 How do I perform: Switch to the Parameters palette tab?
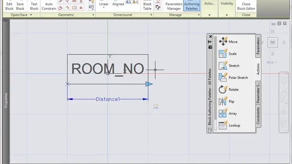(x=258, y=46)
